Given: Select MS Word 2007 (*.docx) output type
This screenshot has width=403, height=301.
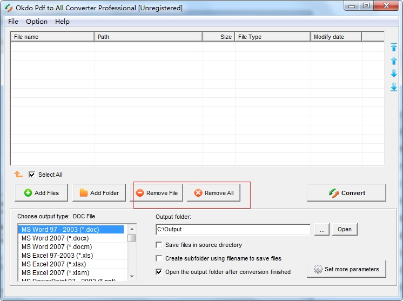Looking at the screenshot, I should [x=71, y=238].
